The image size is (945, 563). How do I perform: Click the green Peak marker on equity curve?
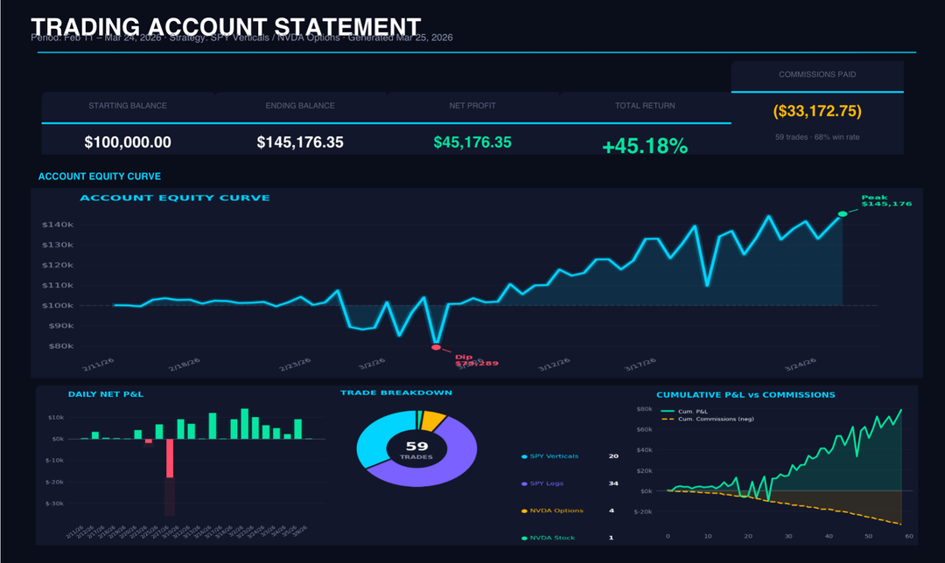(843, 213)
